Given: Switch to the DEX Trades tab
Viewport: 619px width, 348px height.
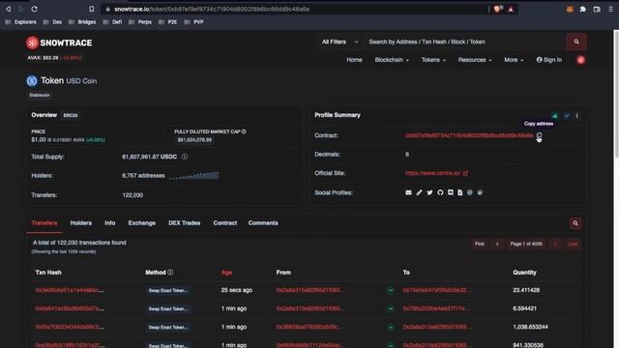Looking at the screenshot, I should (x=185, y=223).
